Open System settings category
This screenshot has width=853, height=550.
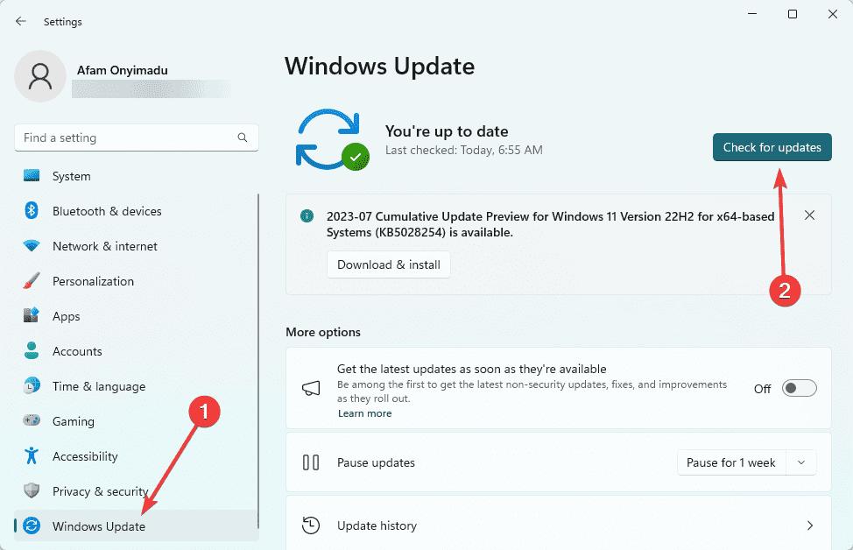click(136, 176)
